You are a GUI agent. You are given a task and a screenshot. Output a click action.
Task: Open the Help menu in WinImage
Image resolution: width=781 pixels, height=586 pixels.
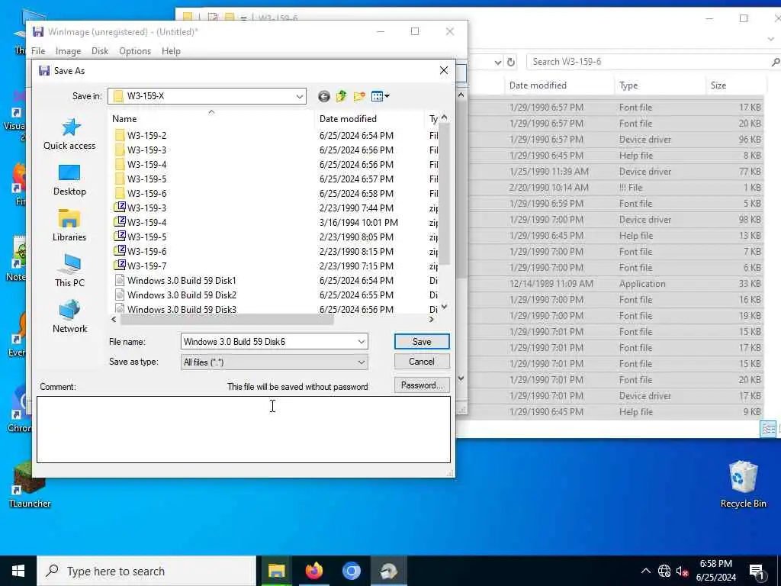point(171,51)
